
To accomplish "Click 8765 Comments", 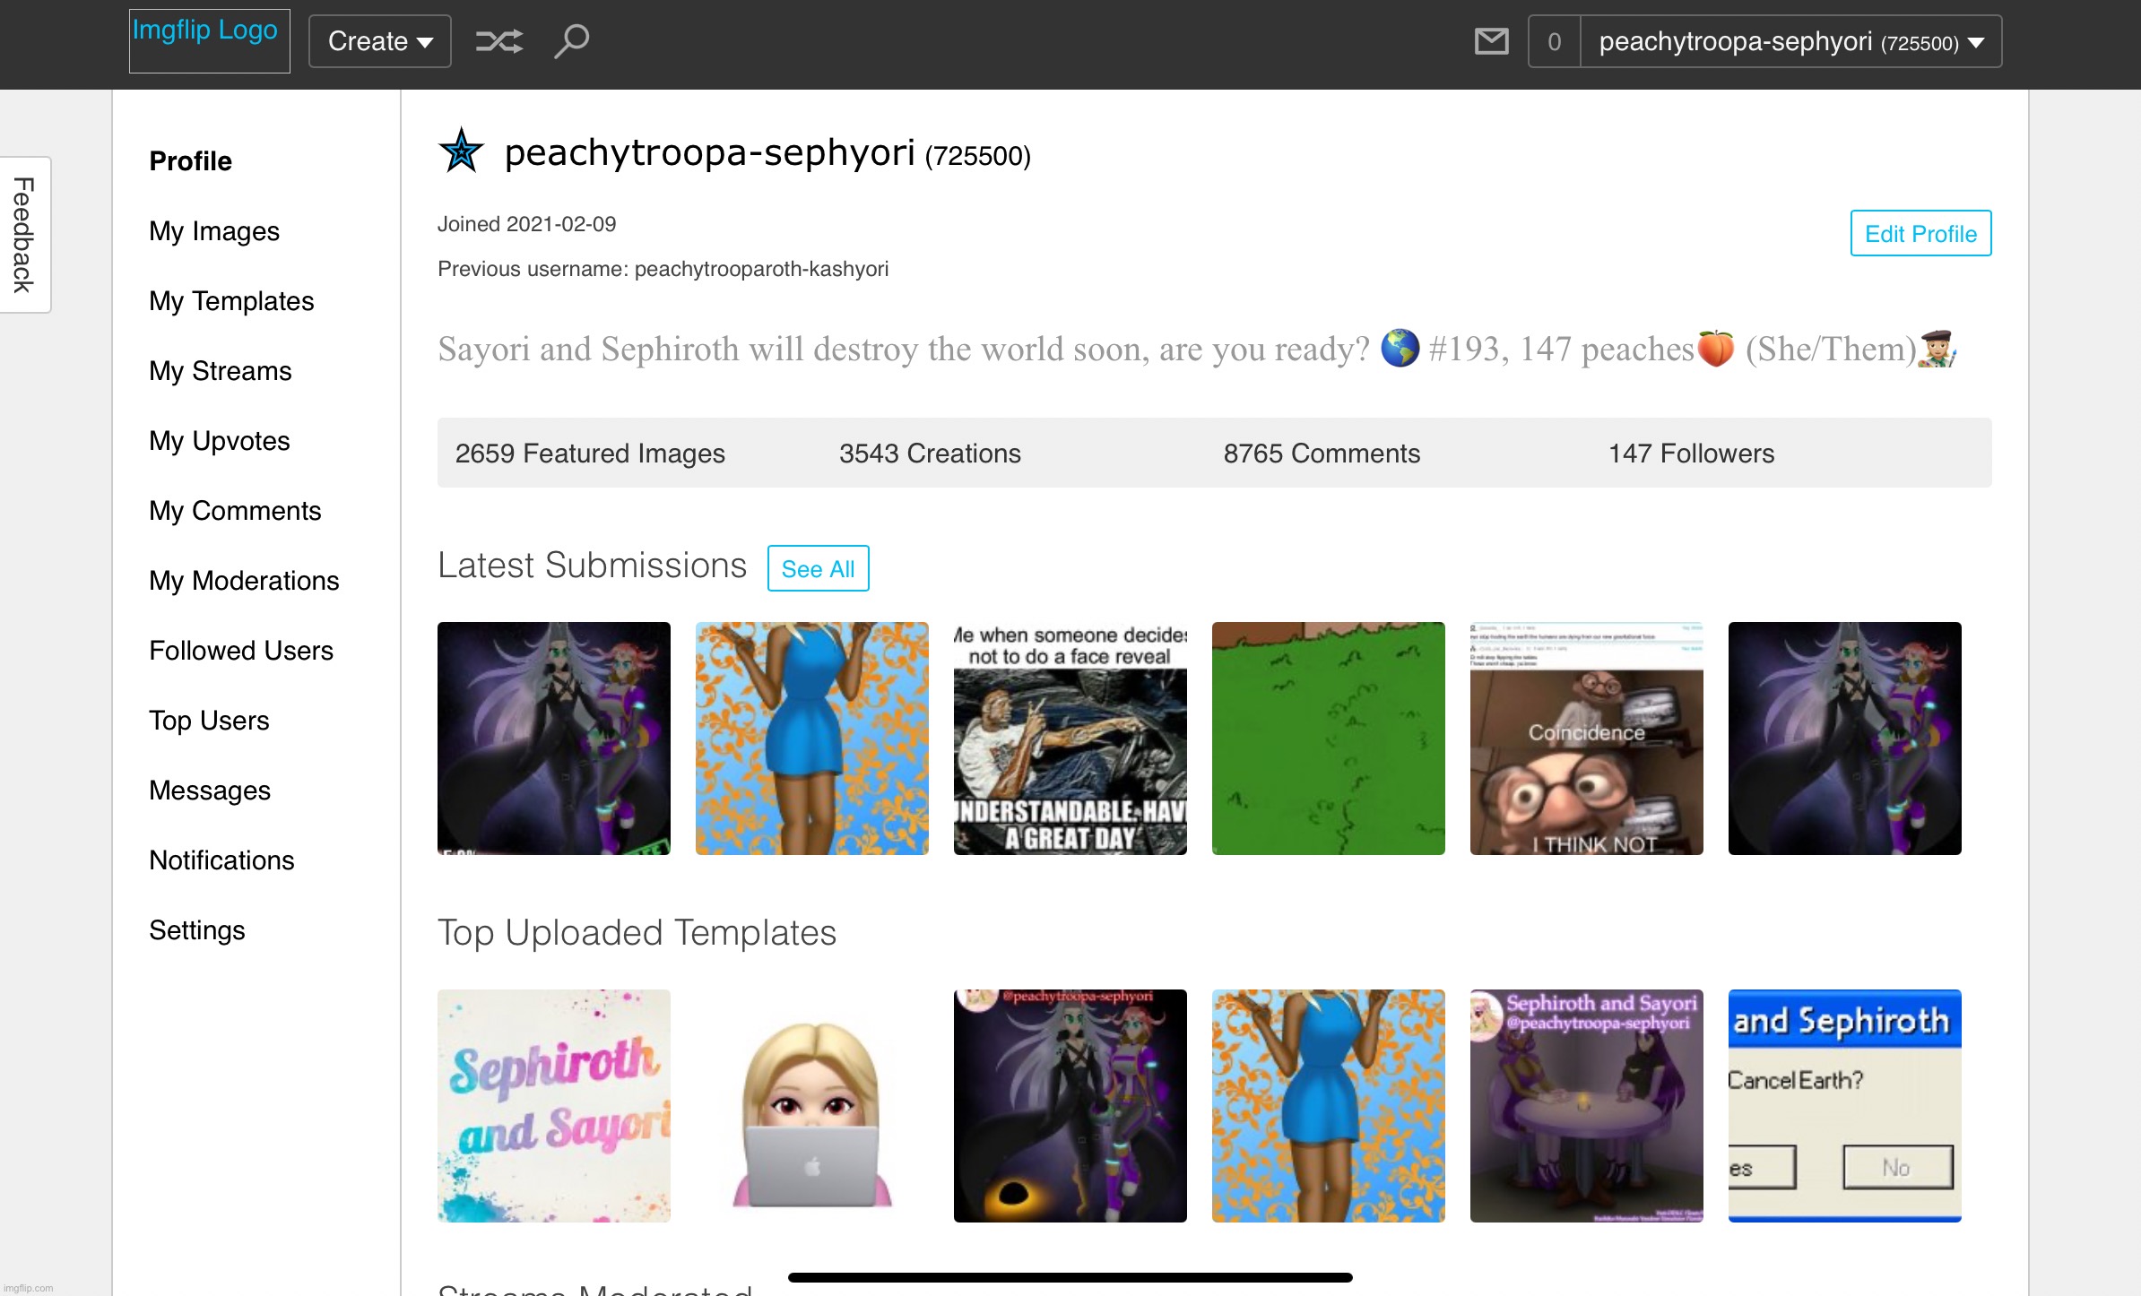I will (x=1322, y=454).
